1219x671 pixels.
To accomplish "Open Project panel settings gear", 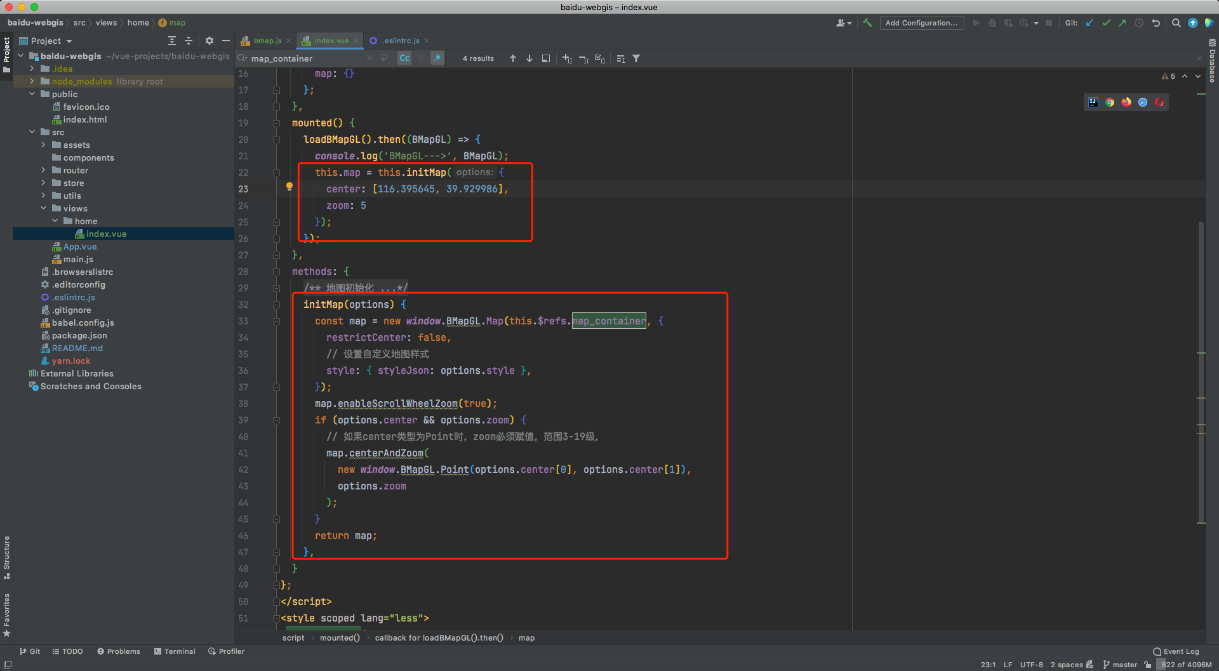I will [x=210, y=41].
